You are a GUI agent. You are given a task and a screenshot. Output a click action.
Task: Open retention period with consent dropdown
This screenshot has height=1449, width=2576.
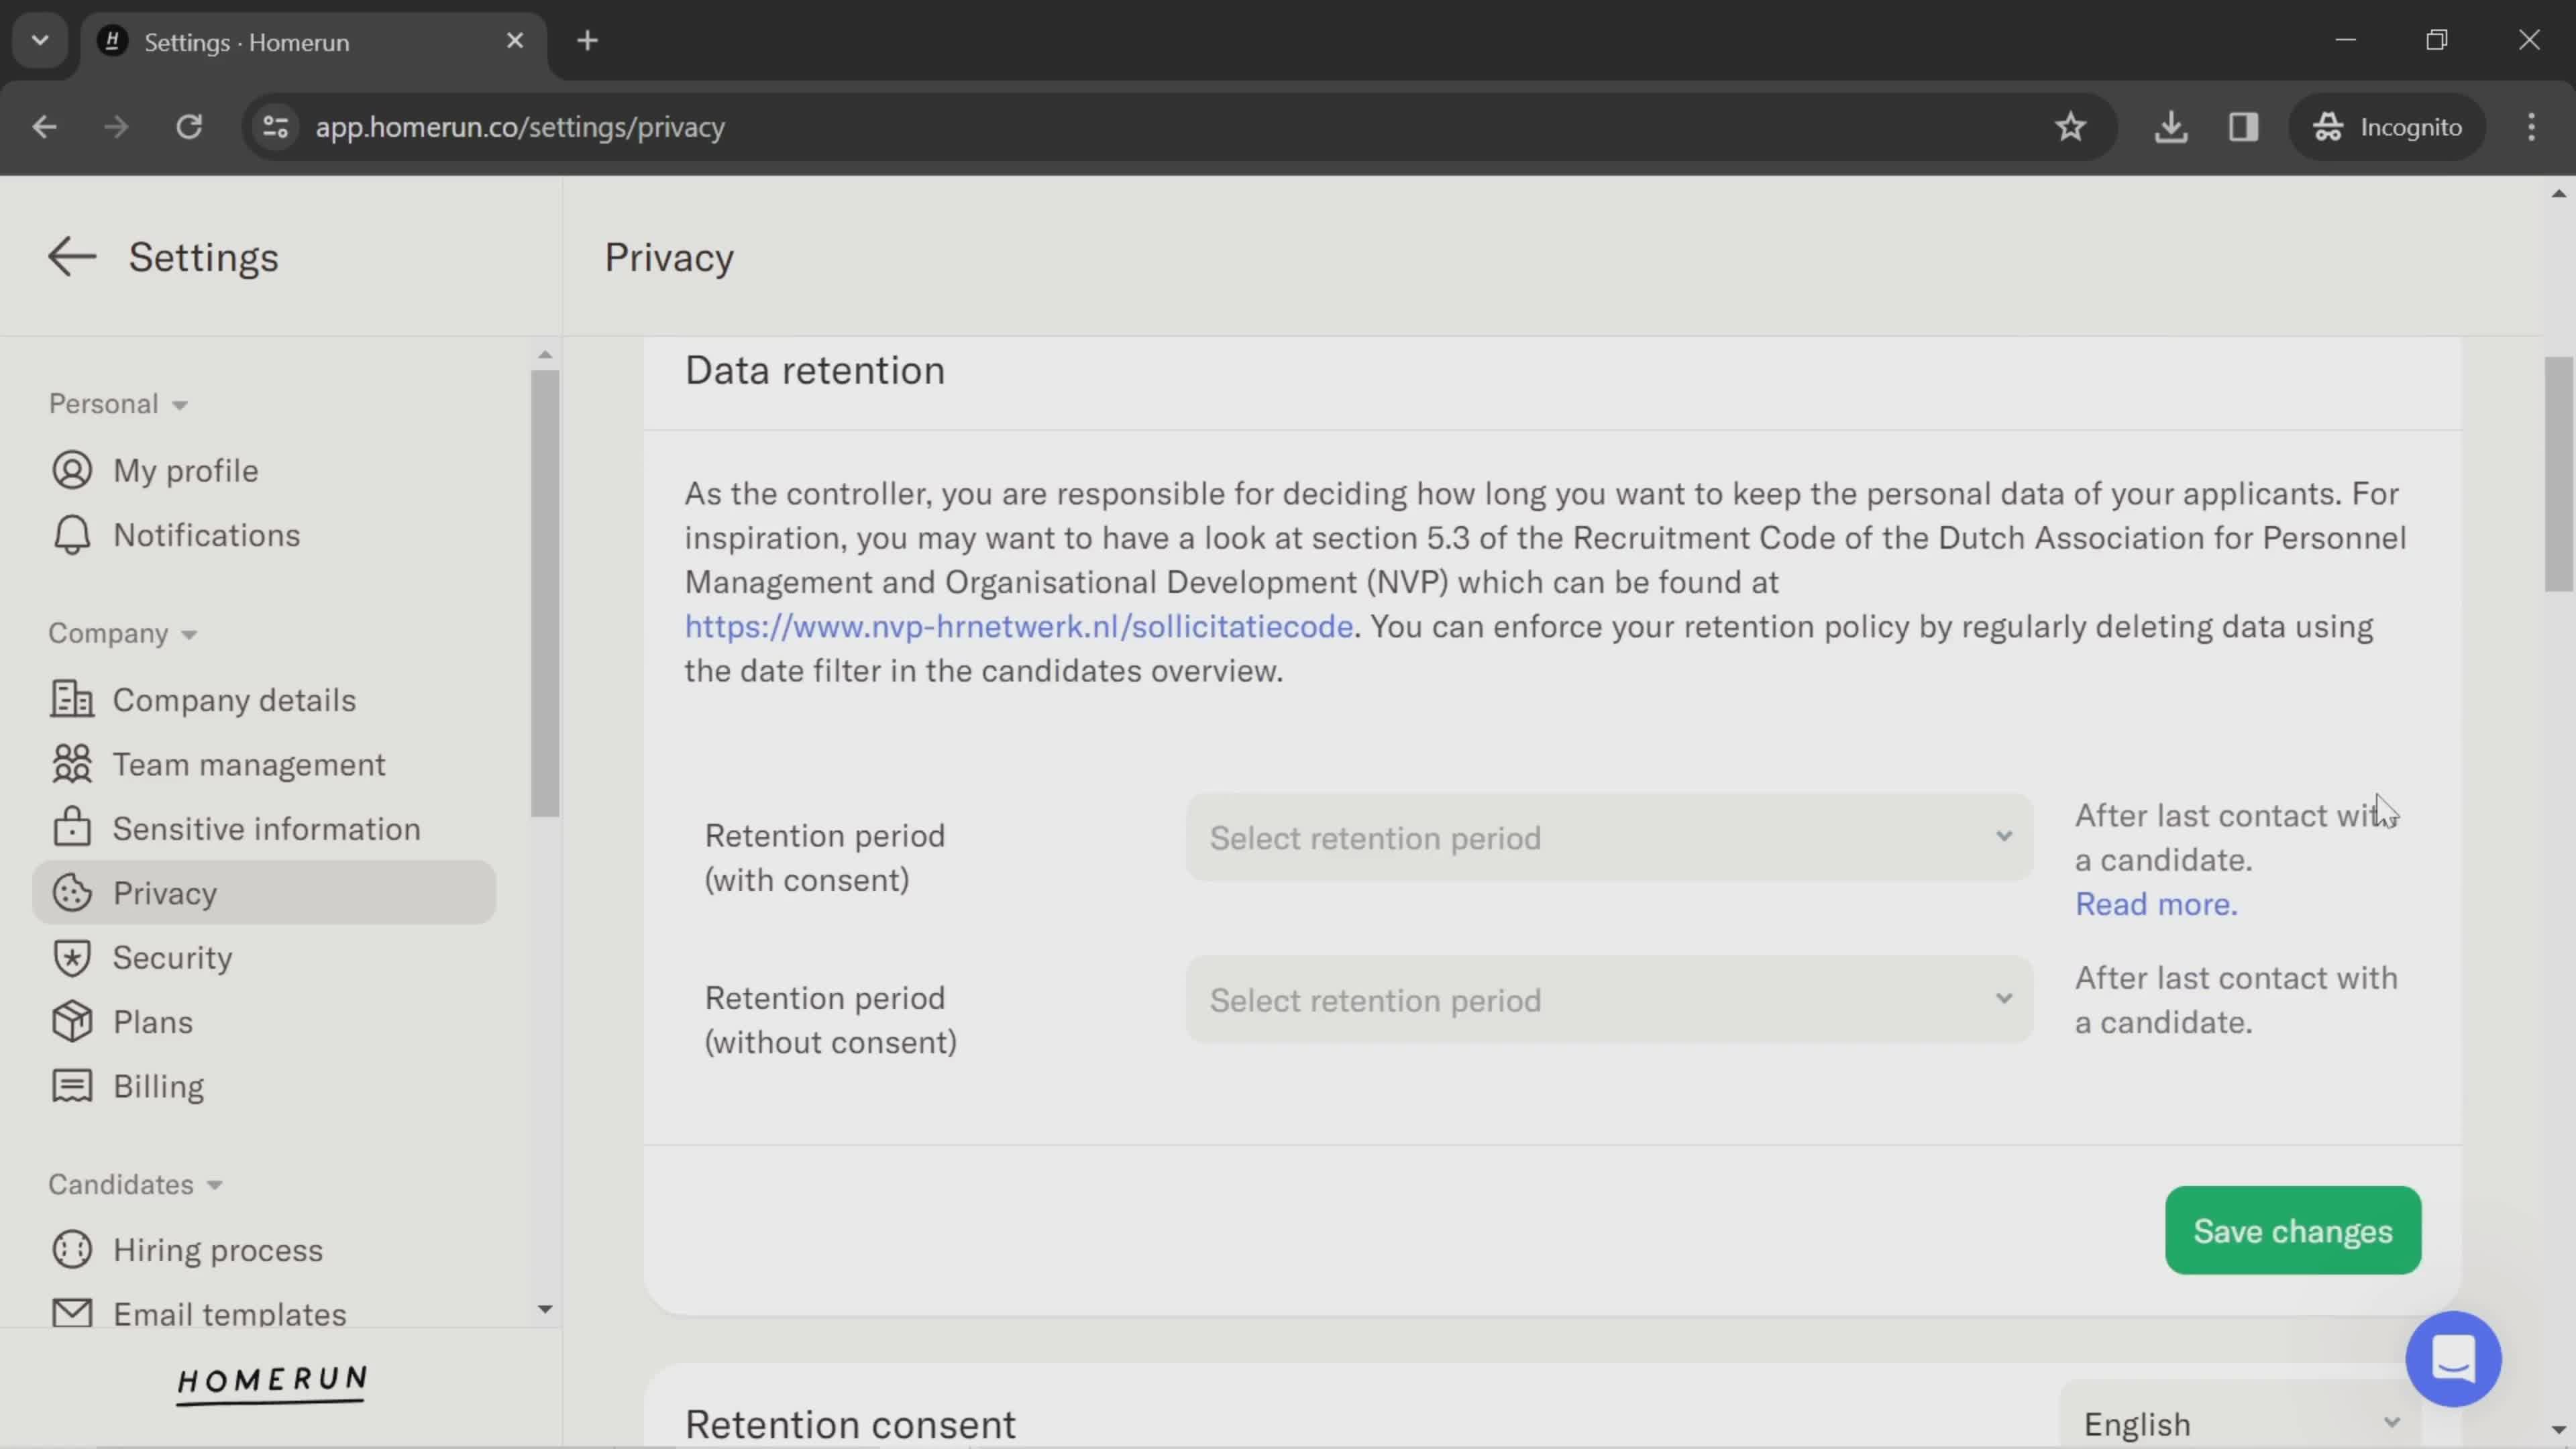click(x=1609, y=837)
